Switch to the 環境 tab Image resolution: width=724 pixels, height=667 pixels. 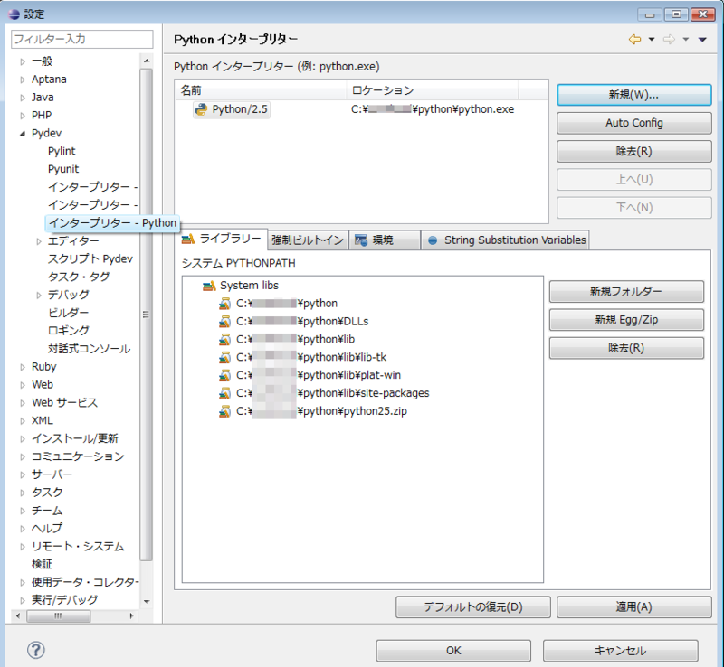point(385,240)
